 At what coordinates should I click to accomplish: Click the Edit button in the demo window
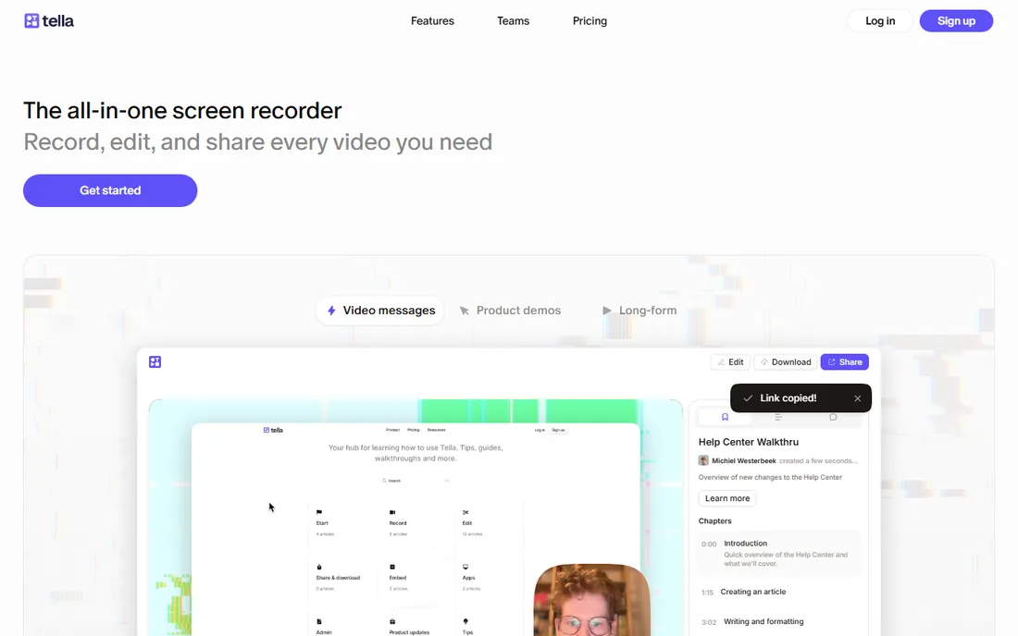[730, 361]
